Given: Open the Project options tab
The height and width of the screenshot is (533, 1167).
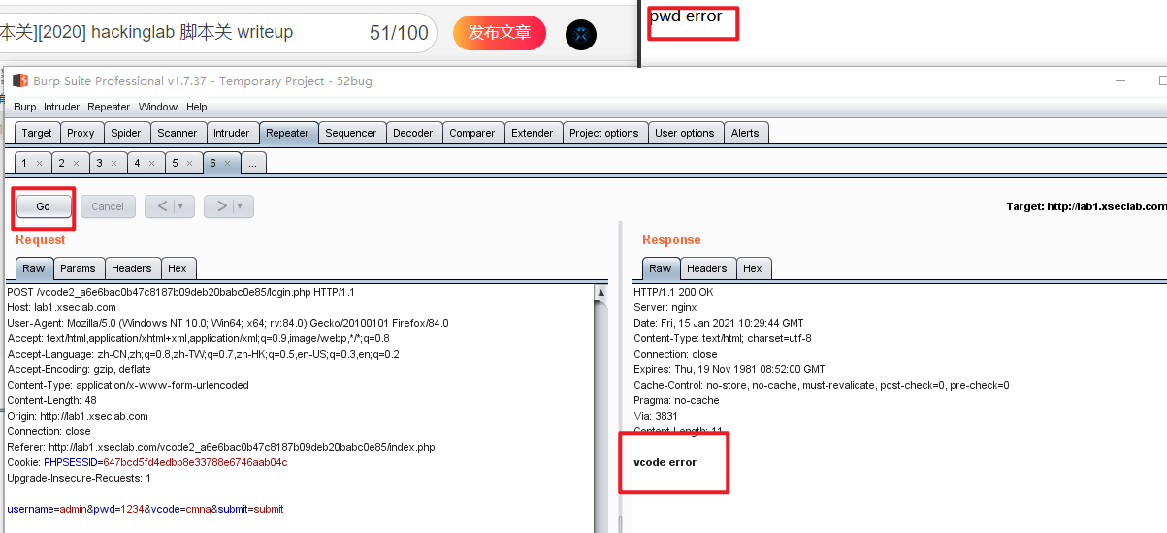Looking at the screenshot, I should tap(604, 133).
